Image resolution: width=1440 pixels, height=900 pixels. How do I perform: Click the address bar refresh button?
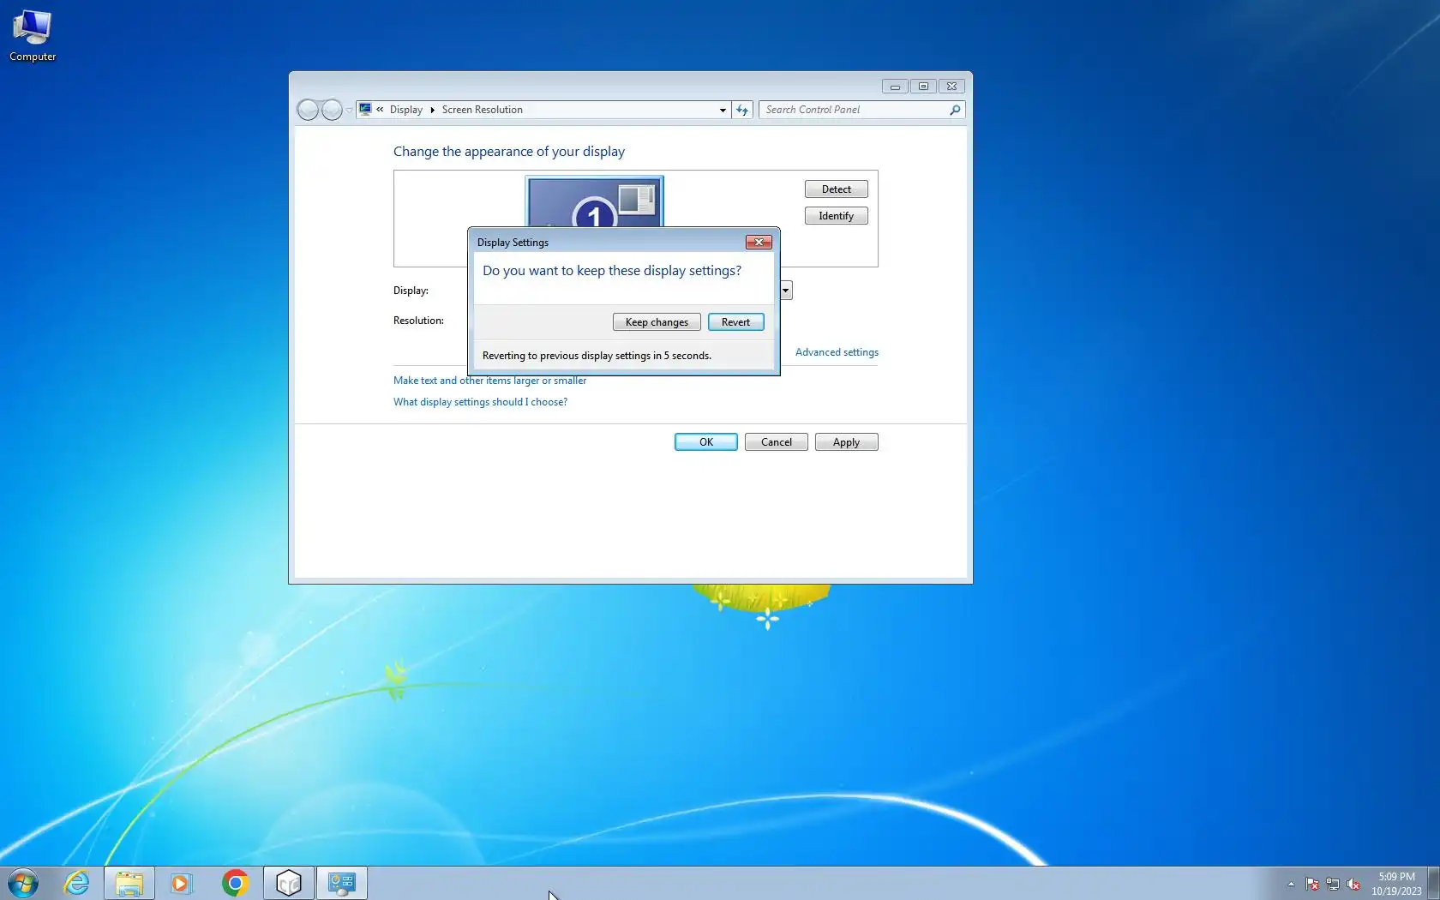[742, 110]
